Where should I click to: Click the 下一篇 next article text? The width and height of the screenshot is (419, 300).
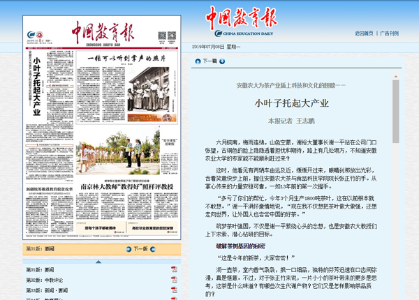coord(209,61)
